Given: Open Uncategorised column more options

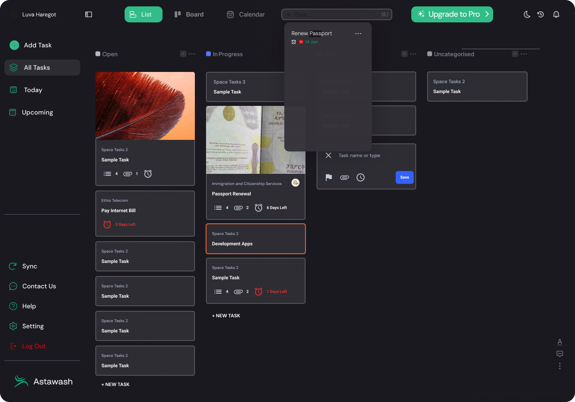Looking at the screenshot, I should coord(524,54).
